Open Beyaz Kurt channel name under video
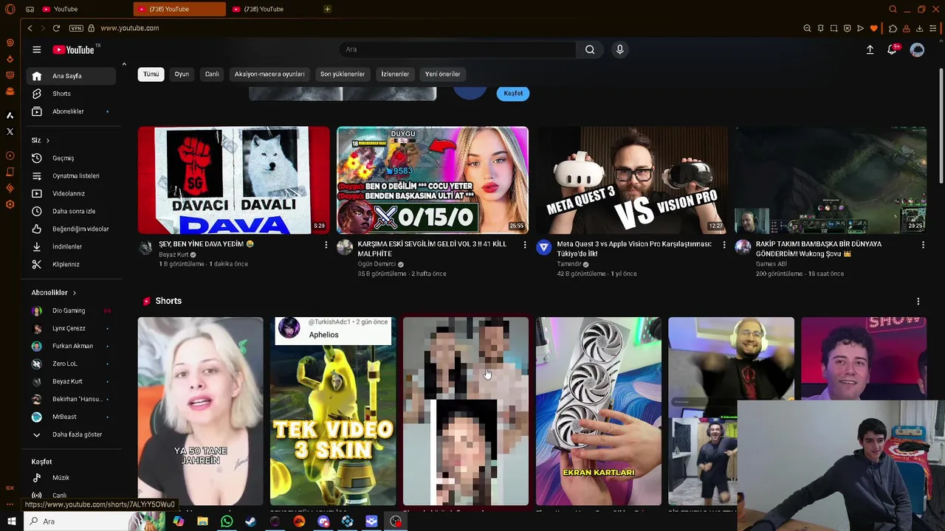The height and width of the screenshot is (531, 945). (173, 254)
